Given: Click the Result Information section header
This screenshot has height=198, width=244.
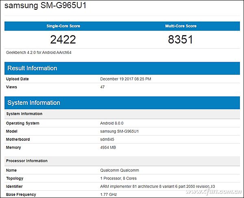Looking at the screenshot, I should pyautogui.click(x=122, y=68).
